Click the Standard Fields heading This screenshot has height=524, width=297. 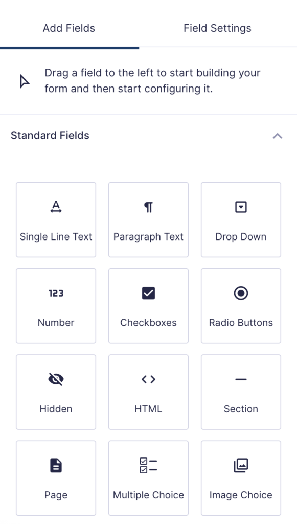point(50,136)
